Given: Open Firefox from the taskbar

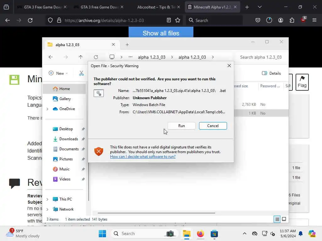Looking at the screenshot, I should coord(200,233).
